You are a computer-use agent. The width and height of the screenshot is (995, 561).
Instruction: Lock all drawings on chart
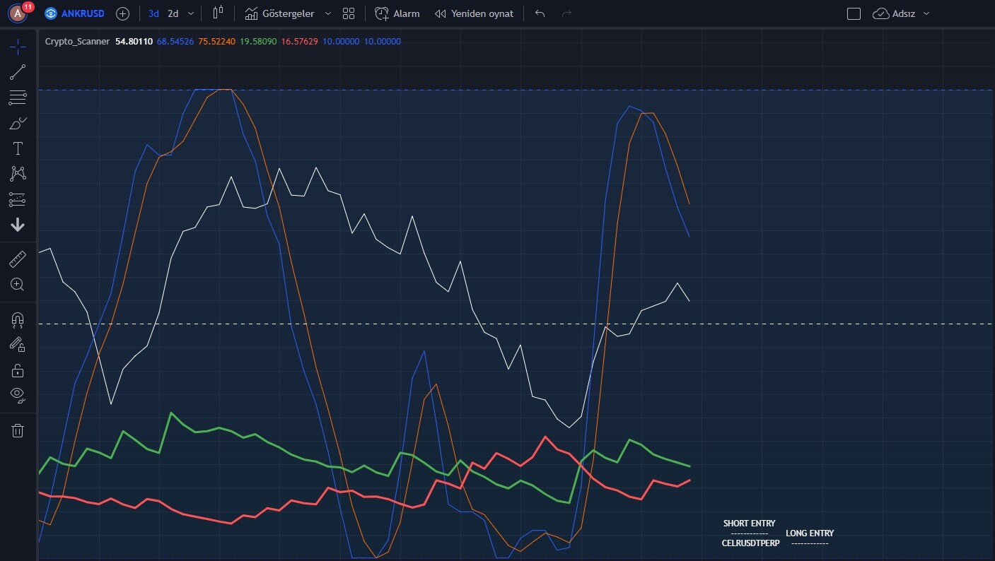(x=18, y=370)
